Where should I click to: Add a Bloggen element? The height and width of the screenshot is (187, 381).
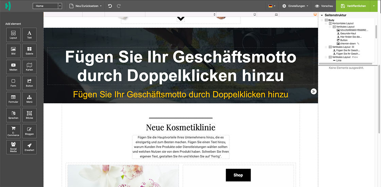29,131
